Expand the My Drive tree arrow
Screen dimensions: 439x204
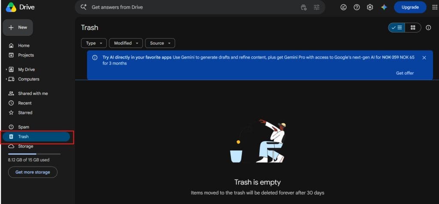point(6,69)
